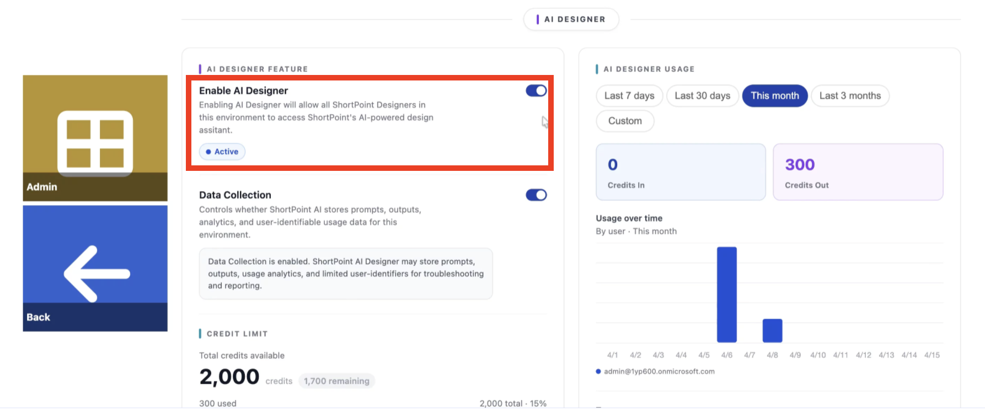
Task: Click the AI DESIGNER USAGE heading
Action: coord(649,69)
